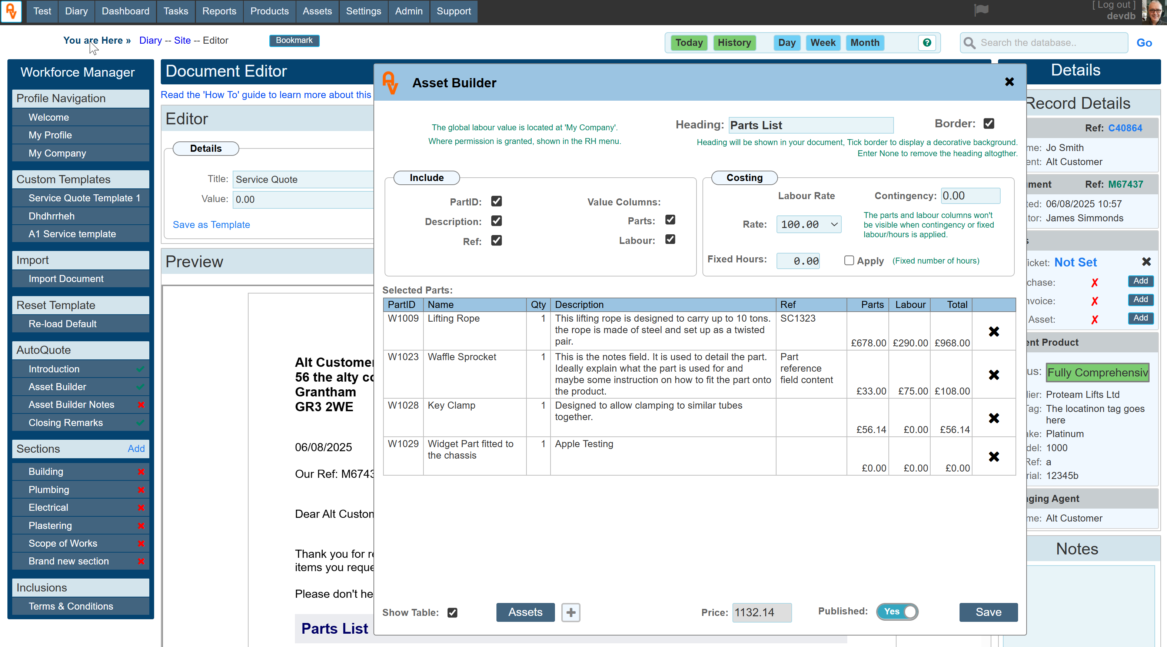
Task: Click Add button for Invoice row
Action: click(x=1140, y=300)
